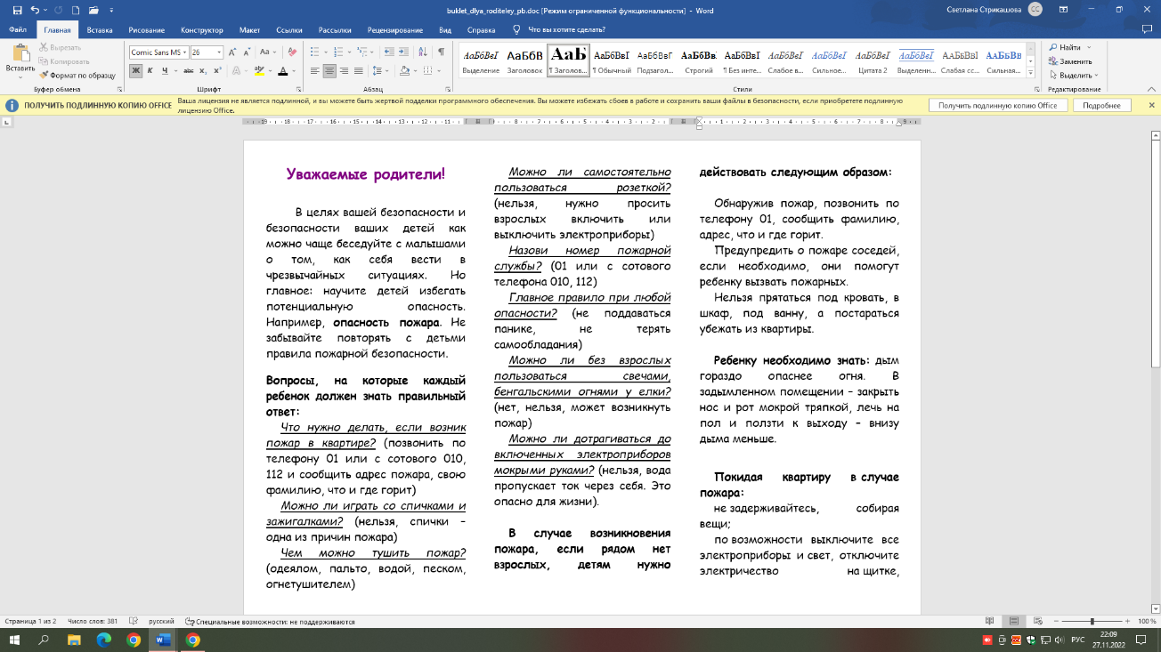This screenshot has height=652, width=1161.
Task: Open font size dropdown showing 26
Action: (220, 52)
